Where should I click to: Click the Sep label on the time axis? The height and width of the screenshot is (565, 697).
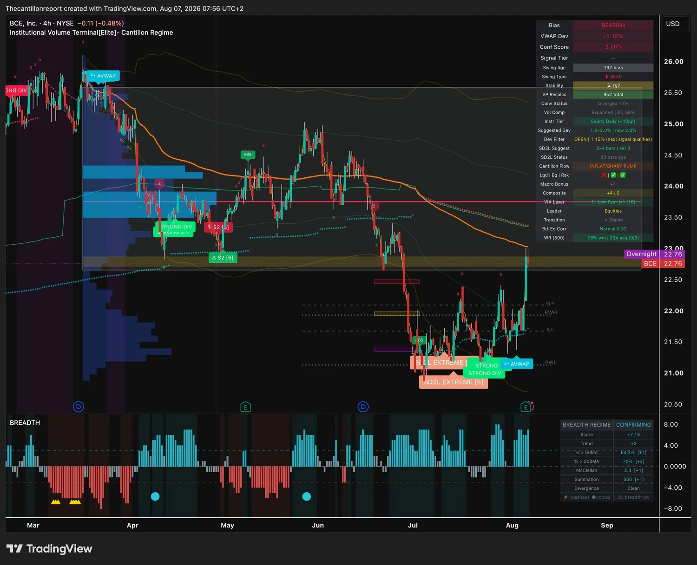coord(607,526)
